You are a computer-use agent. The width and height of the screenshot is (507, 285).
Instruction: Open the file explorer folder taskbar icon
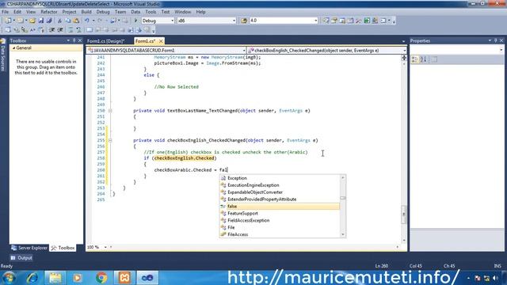coord(55,278)
